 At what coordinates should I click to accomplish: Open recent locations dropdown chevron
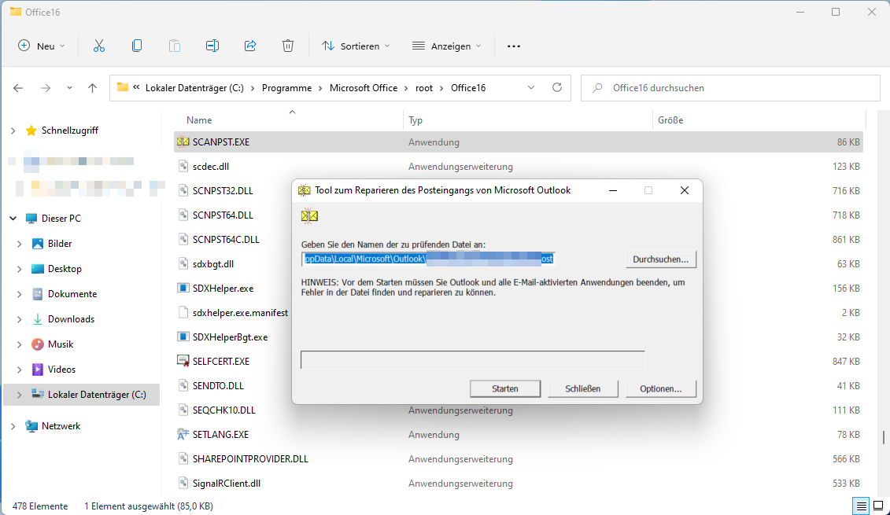pos(69,88)
